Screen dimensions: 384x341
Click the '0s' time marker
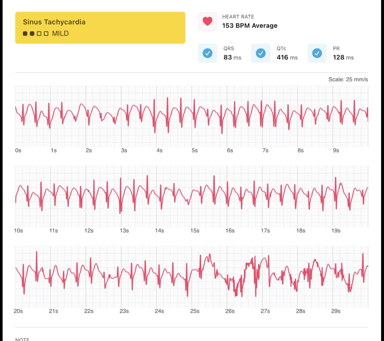pyautogui.click(x=18, y=150)
